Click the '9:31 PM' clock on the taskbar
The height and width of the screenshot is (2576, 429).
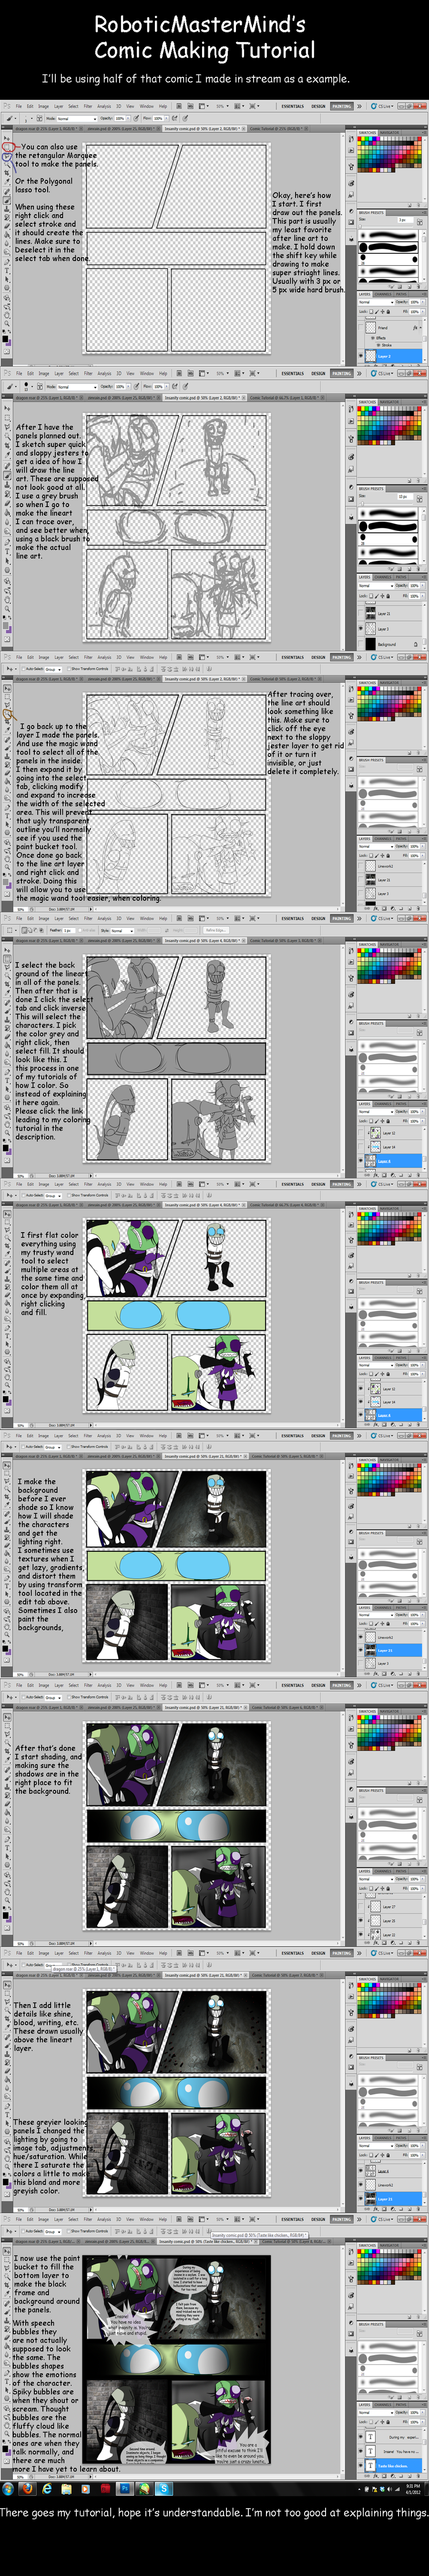(413, 2487)
